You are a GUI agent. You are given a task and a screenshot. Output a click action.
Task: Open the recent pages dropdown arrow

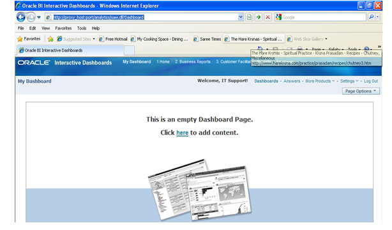point(39,17)
